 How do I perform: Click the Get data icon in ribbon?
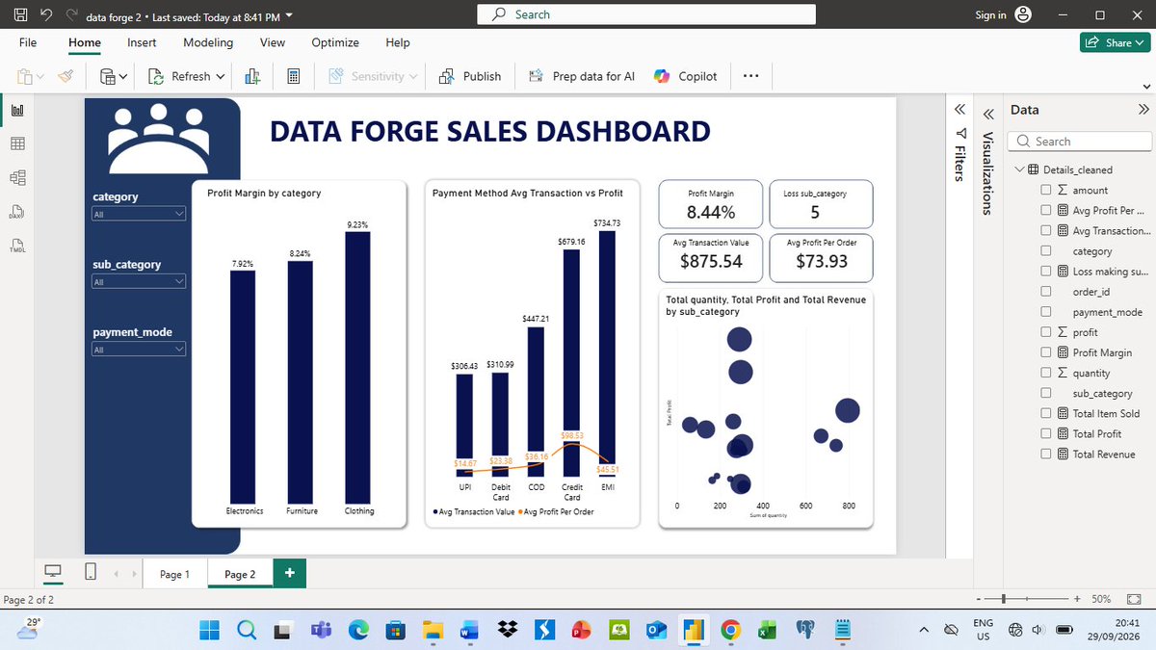click(x=109, y=76)
